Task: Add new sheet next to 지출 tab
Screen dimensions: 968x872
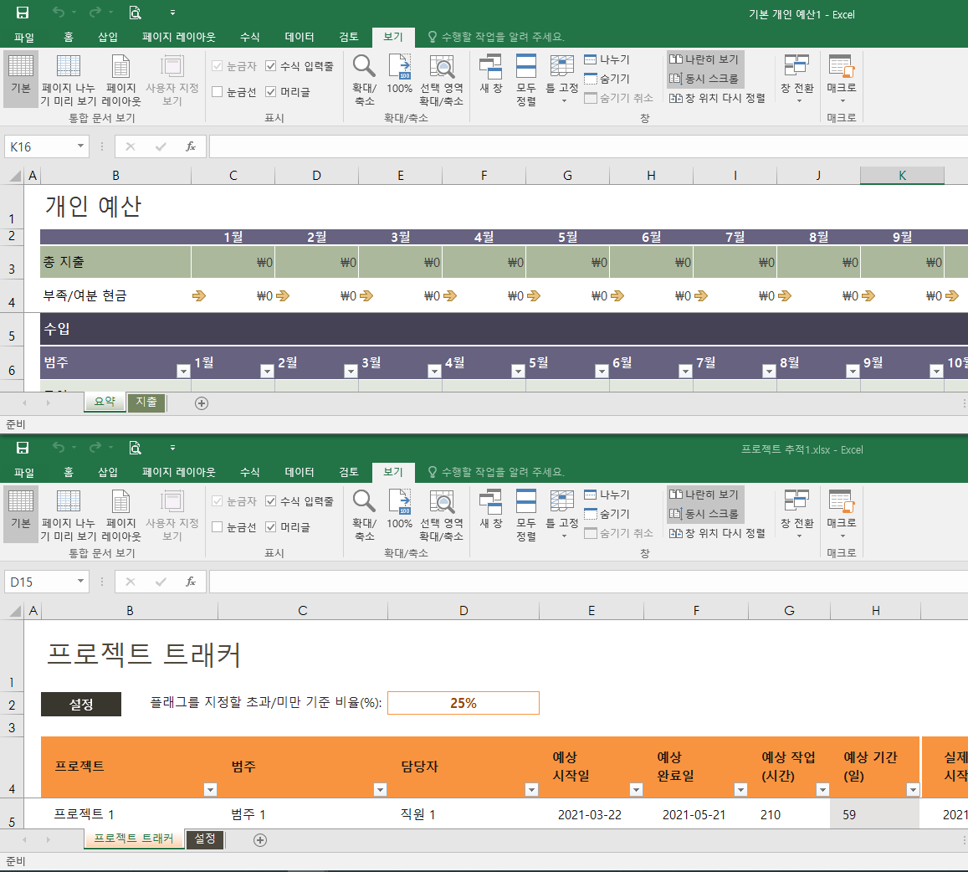Action: click(x=201, y=403)
